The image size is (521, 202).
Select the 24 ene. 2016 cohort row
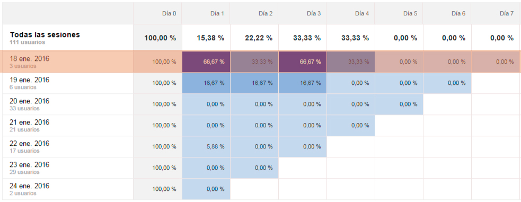(261, 189)
